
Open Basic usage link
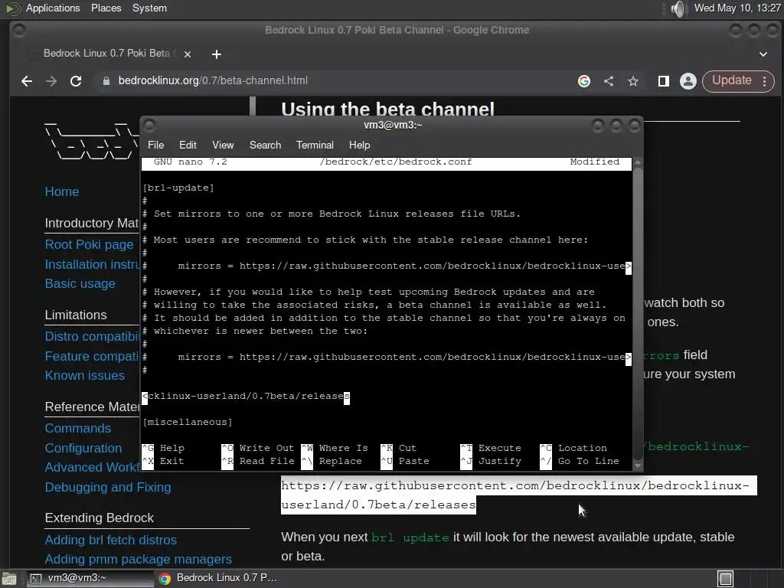coord(80,283)
